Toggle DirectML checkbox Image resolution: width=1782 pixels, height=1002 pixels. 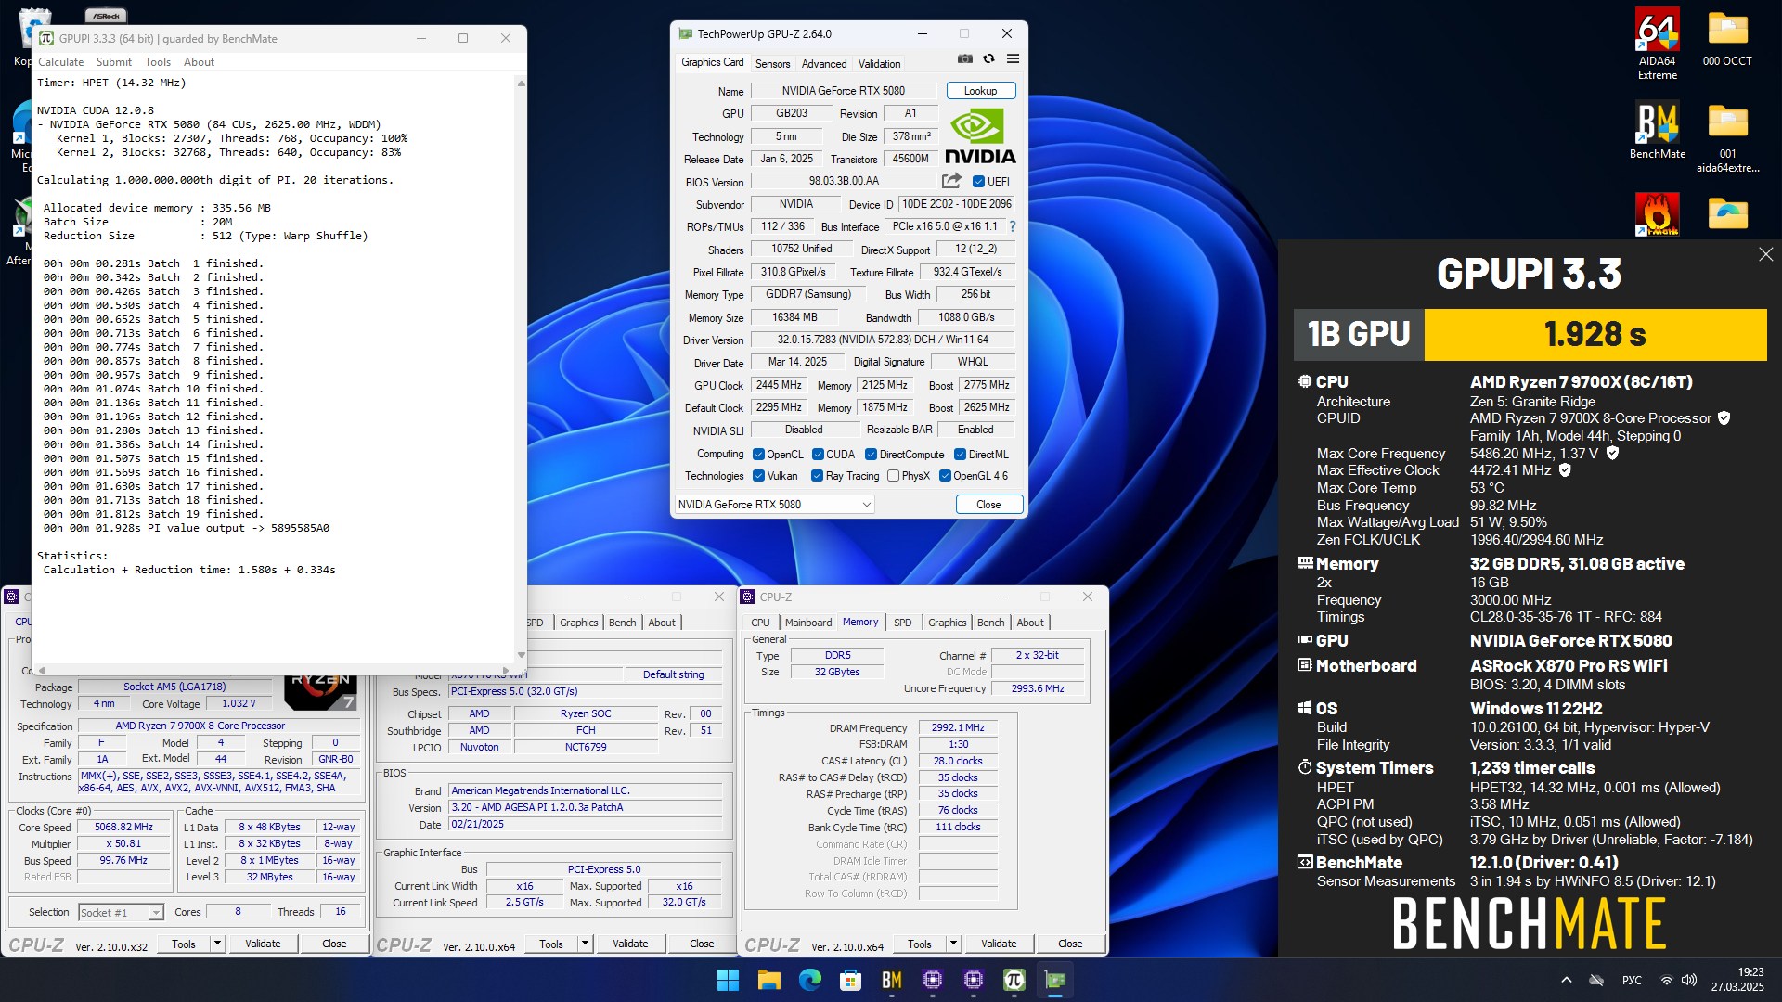click(961, 455)
